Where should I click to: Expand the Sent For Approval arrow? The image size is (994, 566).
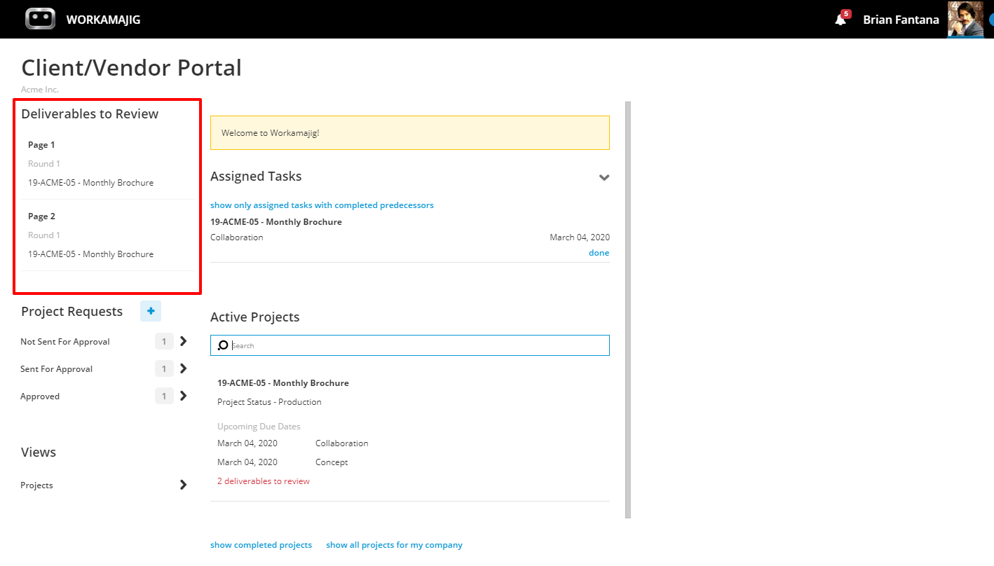point(183,368)
